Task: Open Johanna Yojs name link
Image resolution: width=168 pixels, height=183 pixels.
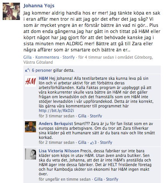Action: pyautogui.click(x=39, y=6)
